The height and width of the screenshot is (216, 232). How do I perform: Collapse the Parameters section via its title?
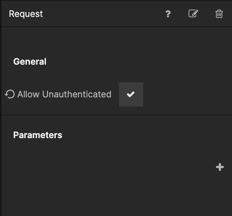point(38,135)
